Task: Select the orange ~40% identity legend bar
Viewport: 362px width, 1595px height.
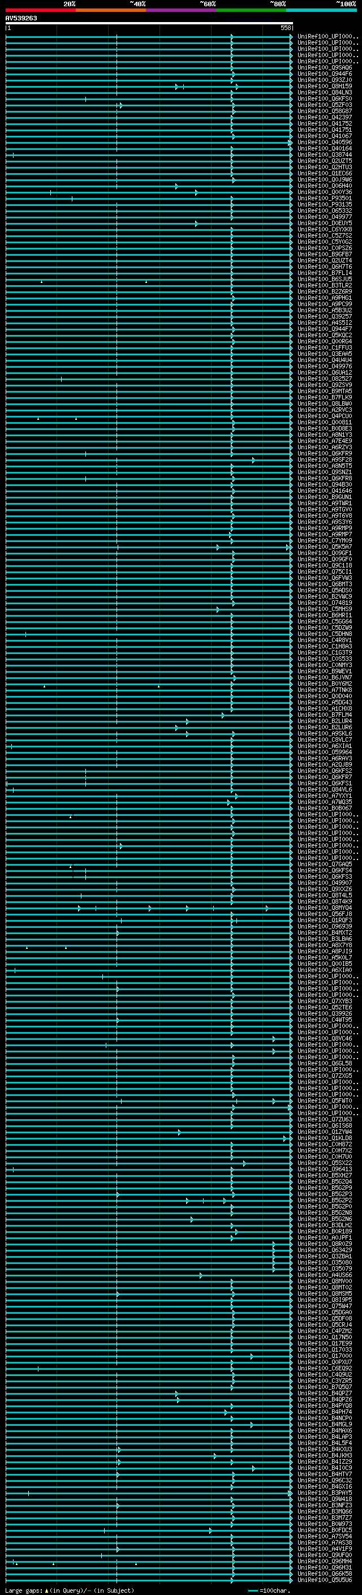Action: tap(111, 10)
